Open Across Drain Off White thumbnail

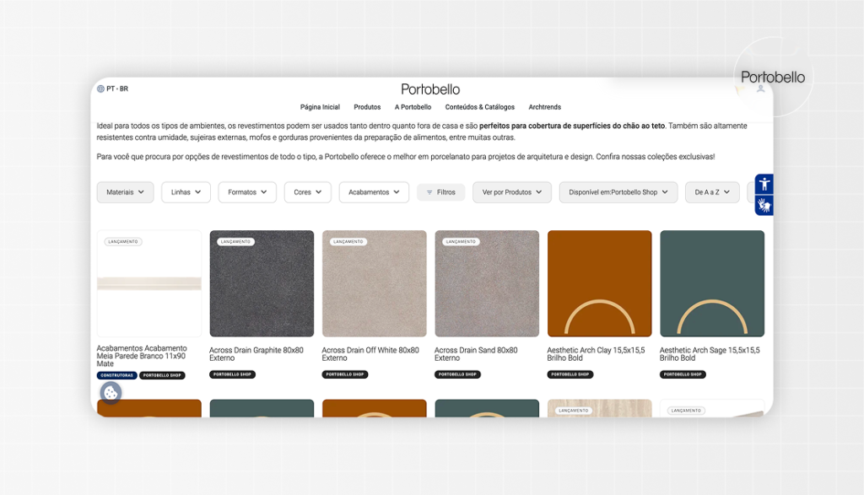point(374,283)
